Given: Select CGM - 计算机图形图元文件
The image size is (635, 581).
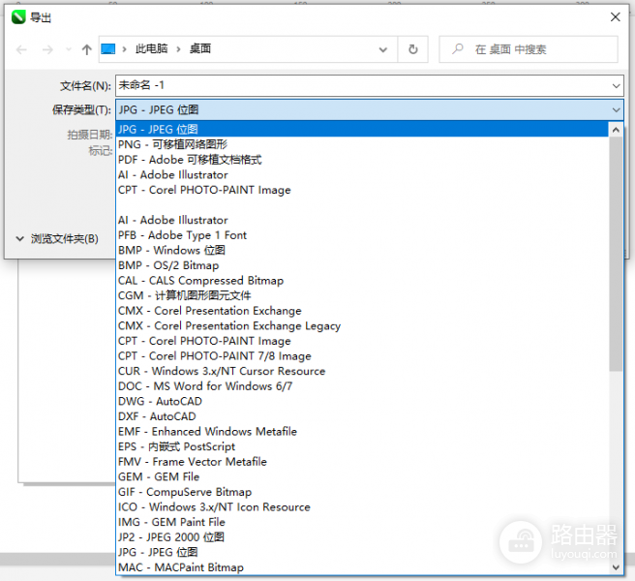Looking at the screenshot, I should pyautogui.click(x=362, y=295).
